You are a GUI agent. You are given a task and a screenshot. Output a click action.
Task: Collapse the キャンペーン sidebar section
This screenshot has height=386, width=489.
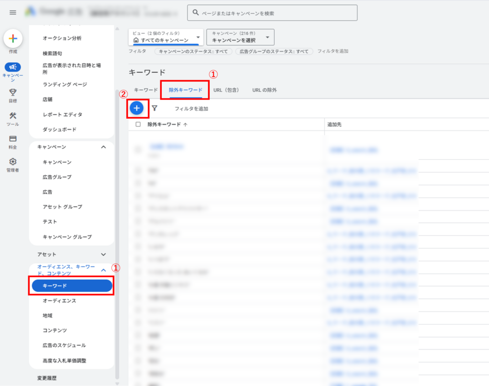(103, 147)
